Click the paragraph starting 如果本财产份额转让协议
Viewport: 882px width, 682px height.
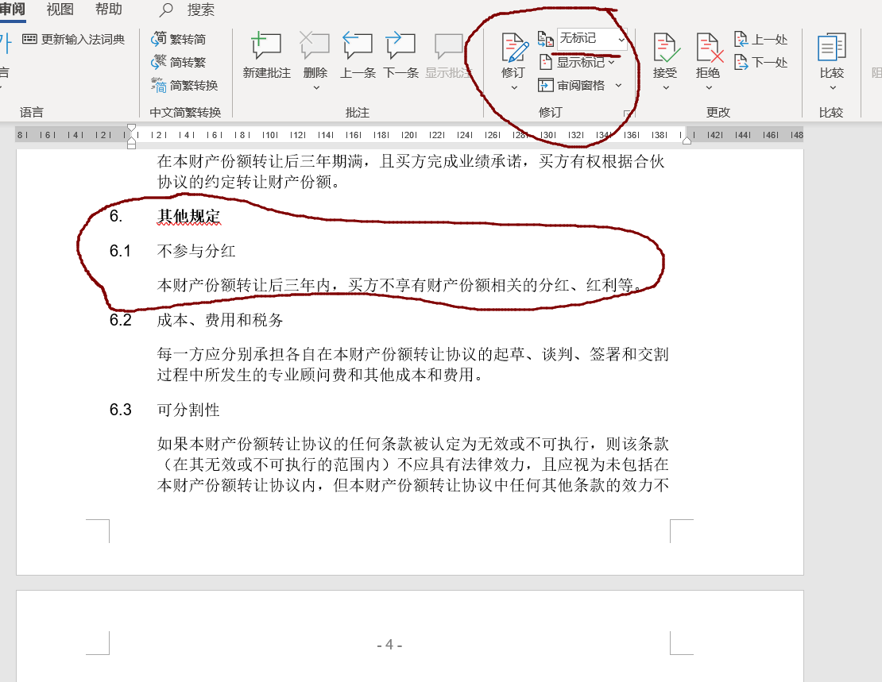[x=413, y=464]
